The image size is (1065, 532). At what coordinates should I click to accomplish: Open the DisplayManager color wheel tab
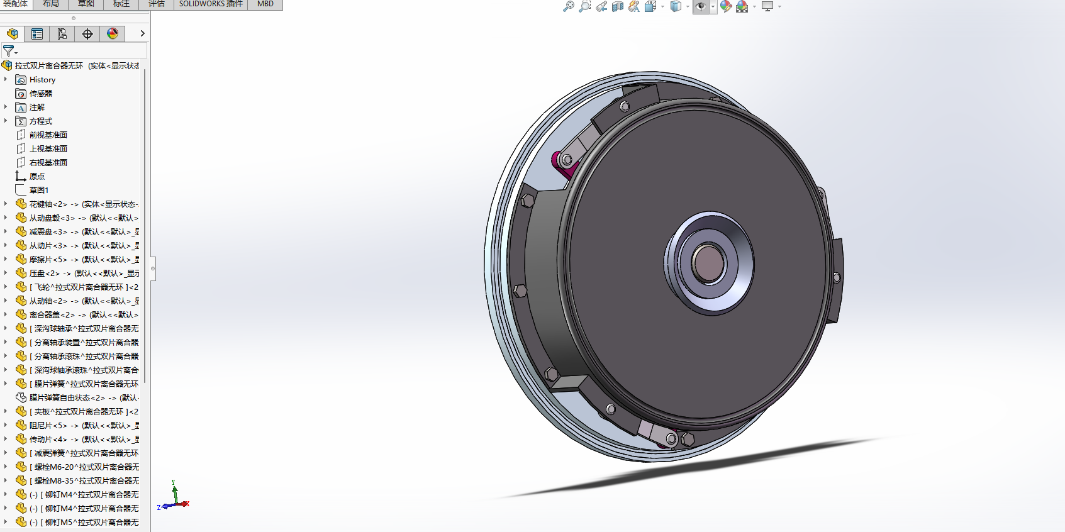[113, 34]
